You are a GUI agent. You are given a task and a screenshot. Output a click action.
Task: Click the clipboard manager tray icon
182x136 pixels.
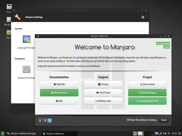click(153, 134)
